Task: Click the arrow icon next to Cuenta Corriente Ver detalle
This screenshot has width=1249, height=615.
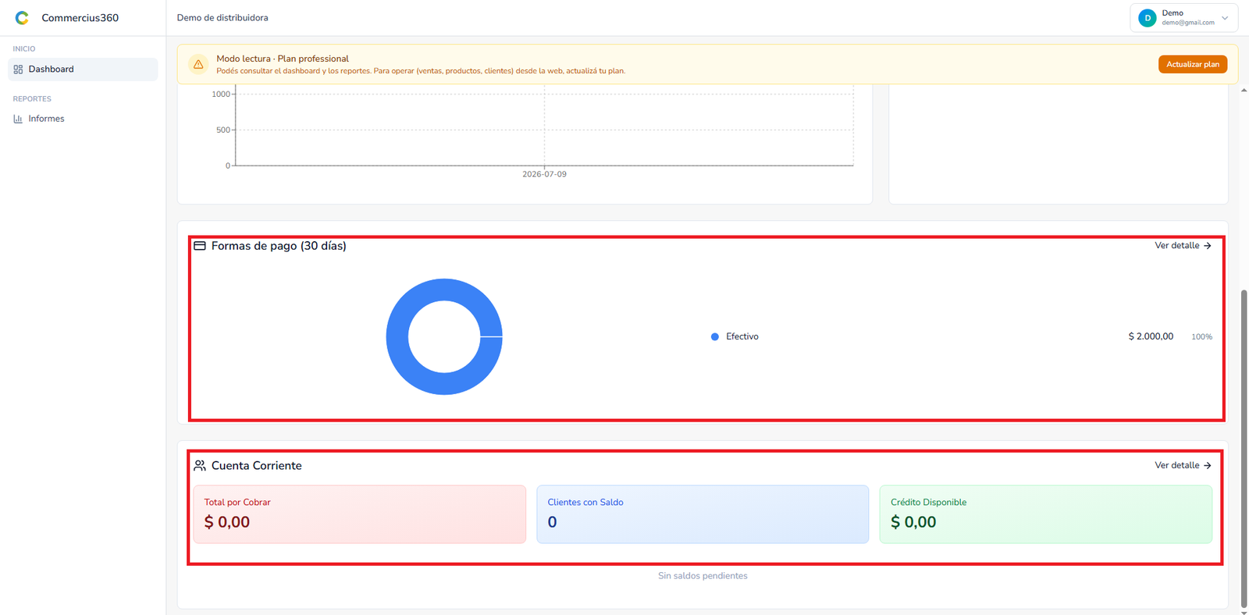Action: click(x=1208, y=465)
